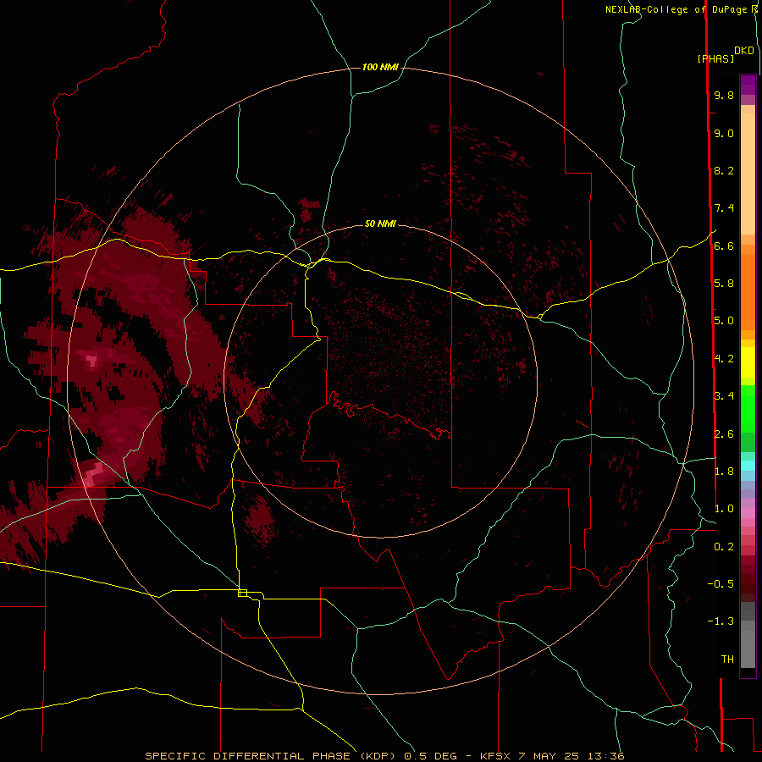Viewport: 762px width, 762px height.
Task: Select the 9.8 scale value
Action: click(x=724, y=95)
